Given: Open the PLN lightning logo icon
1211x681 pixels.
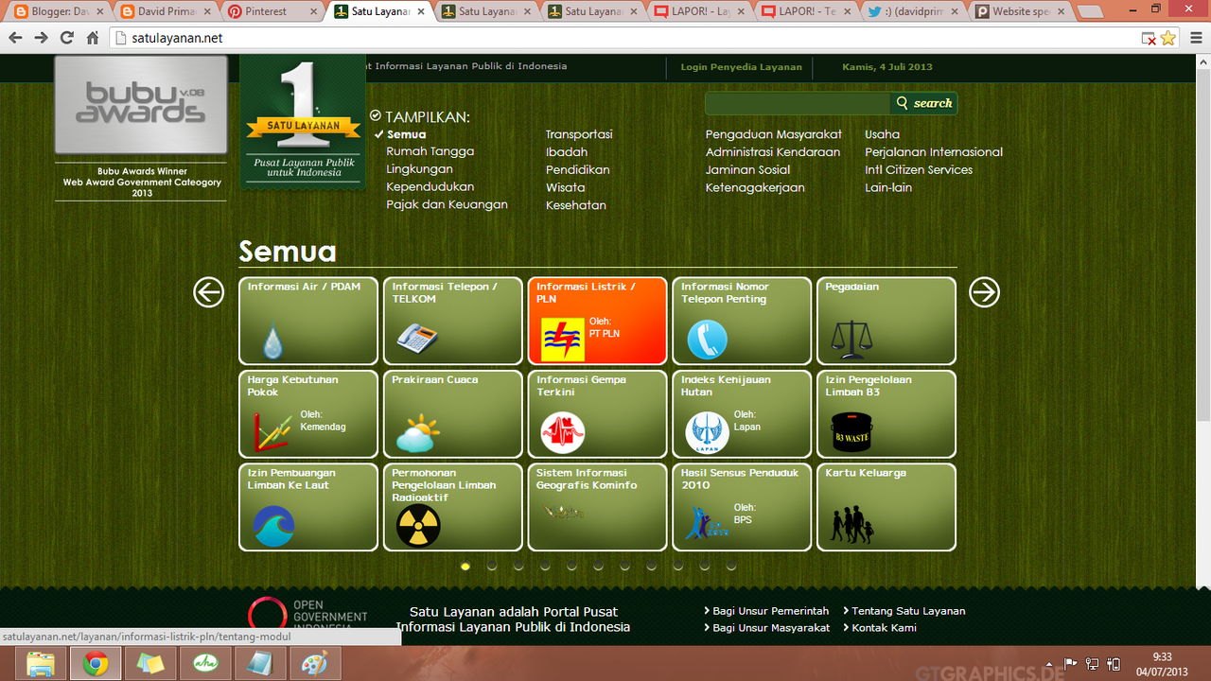Looking at the screenshot, I should tap(562, 340).
